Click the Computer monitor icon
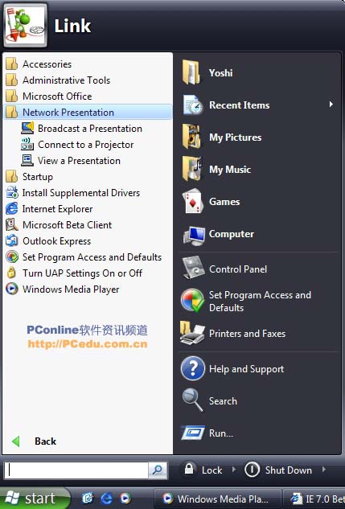Viewport: 345px width, 509px height. point(194,235)
